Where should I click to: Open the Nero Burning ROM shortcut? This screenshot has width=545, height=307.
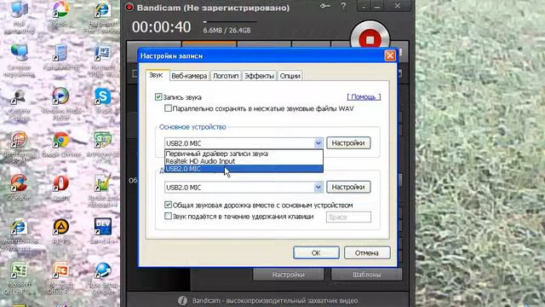click(x=19, y=140)
